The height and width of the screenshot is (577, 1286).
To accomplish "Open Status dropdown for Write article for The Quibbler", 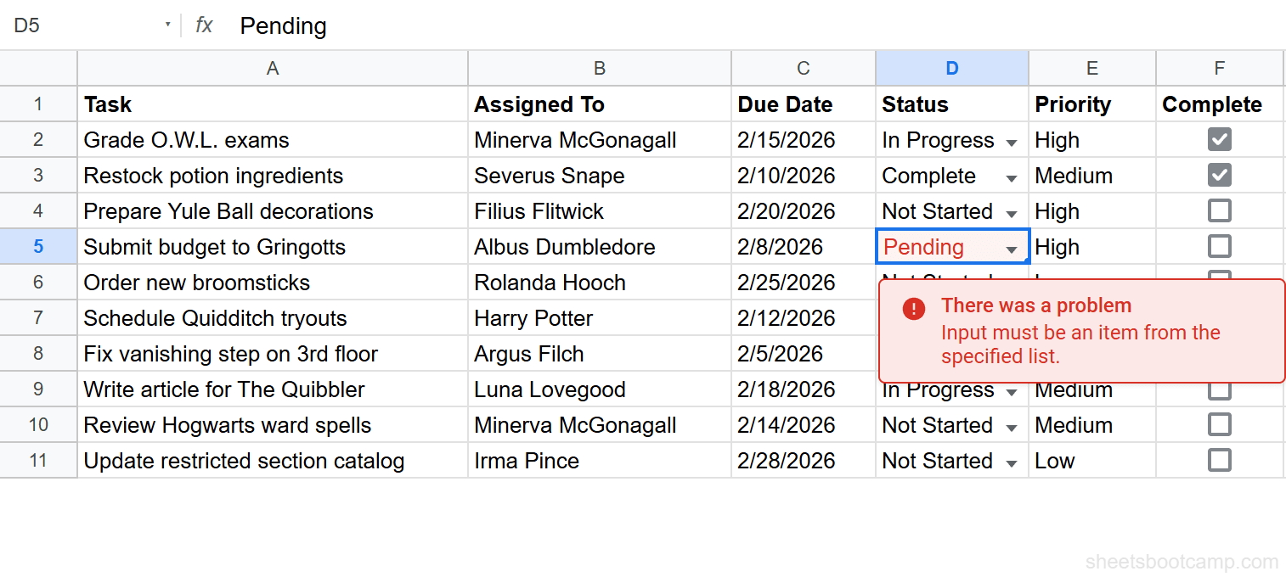I will click(1011, 389).
